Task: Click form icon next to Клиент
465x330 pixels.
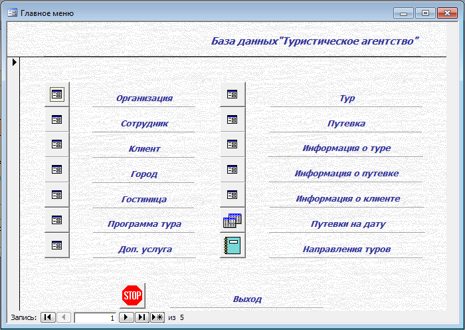Action: coord(56,144)
